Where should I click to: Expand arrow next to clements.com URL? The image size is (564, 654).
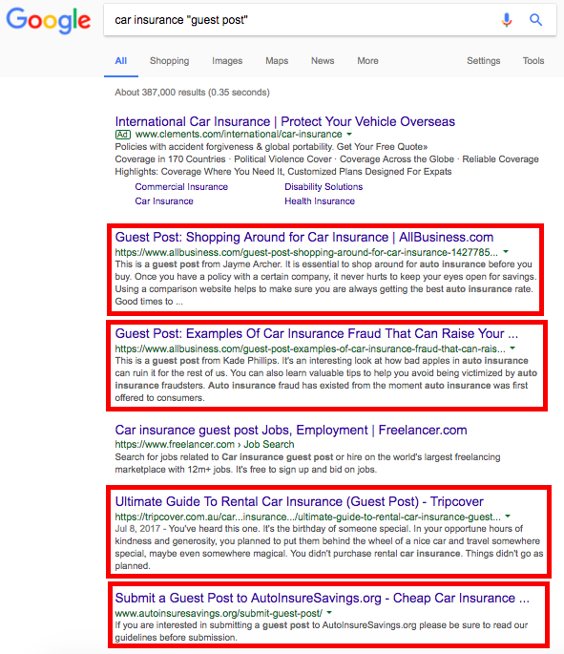[x=349, y=135]
